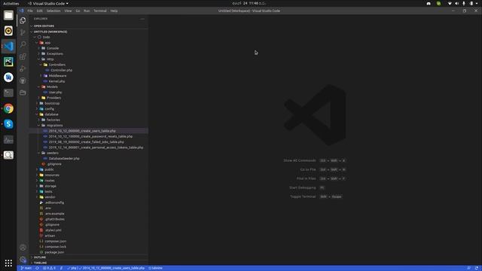482x271 pixels.
Task: Open Kernel.php file
Action: (x=57, y=81)
